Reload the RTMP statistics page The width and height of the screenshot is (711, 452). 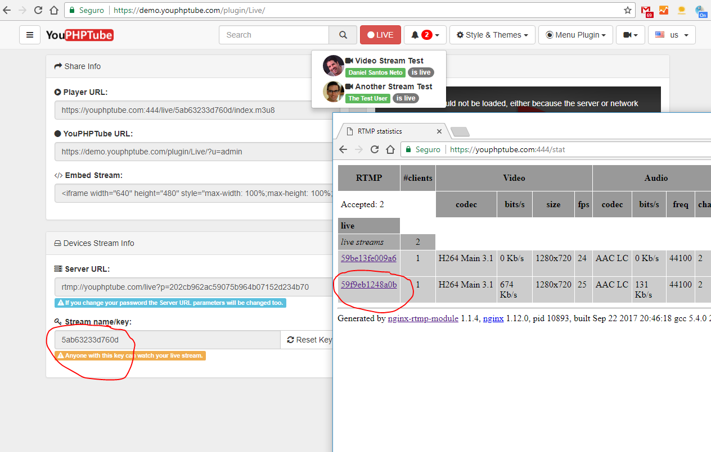pyautogui.click(x=375, y=149)
